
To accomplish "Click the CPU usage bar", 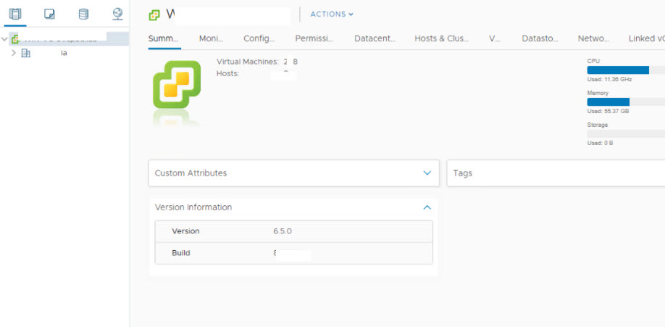I will pyautogui.click(x=626, y=70).
